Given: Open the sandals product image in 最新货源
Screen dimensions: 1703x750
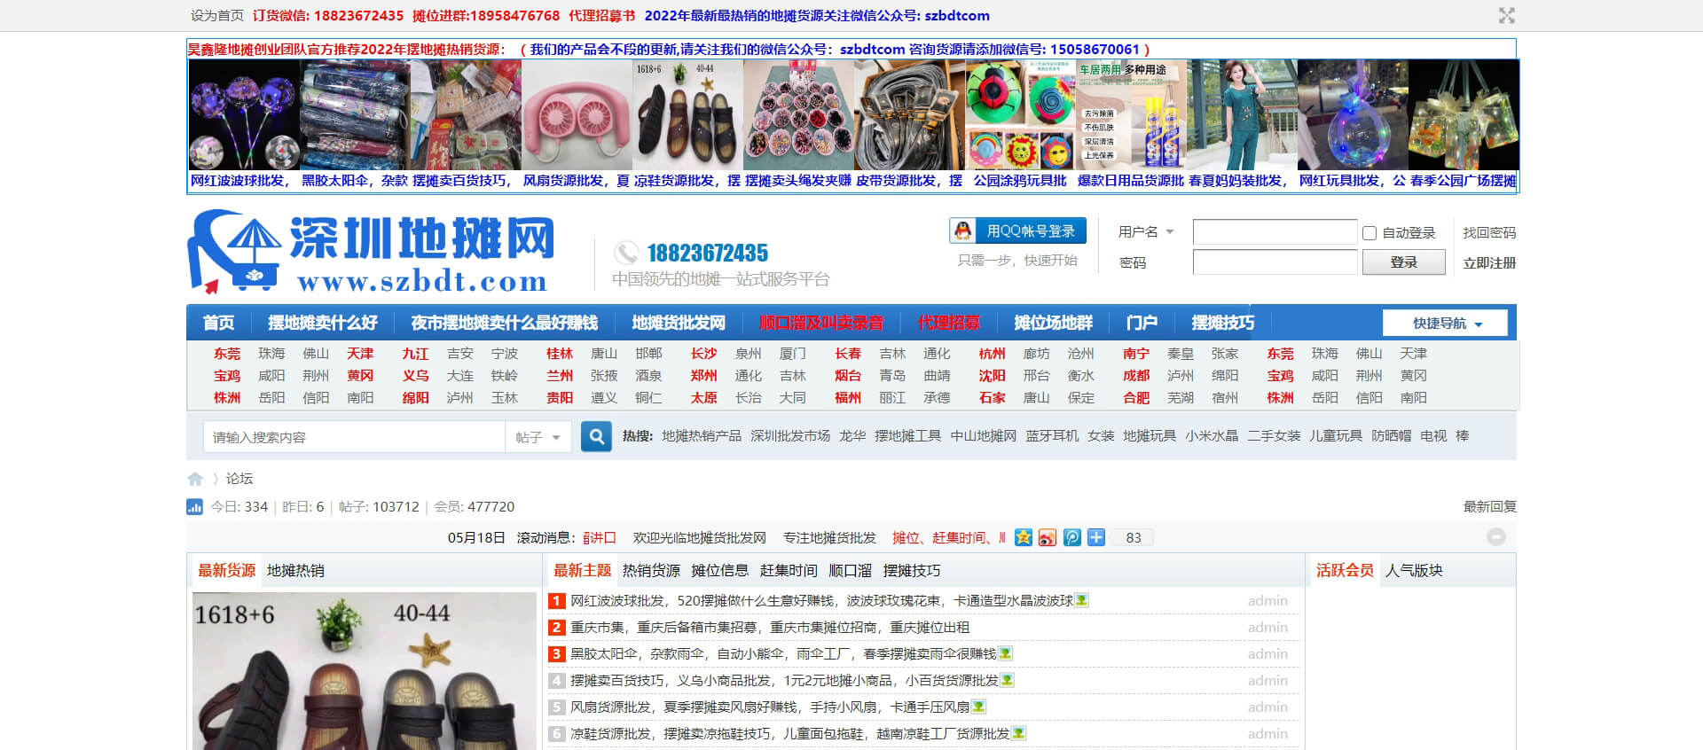Looking at the screenshot, I should click(365, 671).
